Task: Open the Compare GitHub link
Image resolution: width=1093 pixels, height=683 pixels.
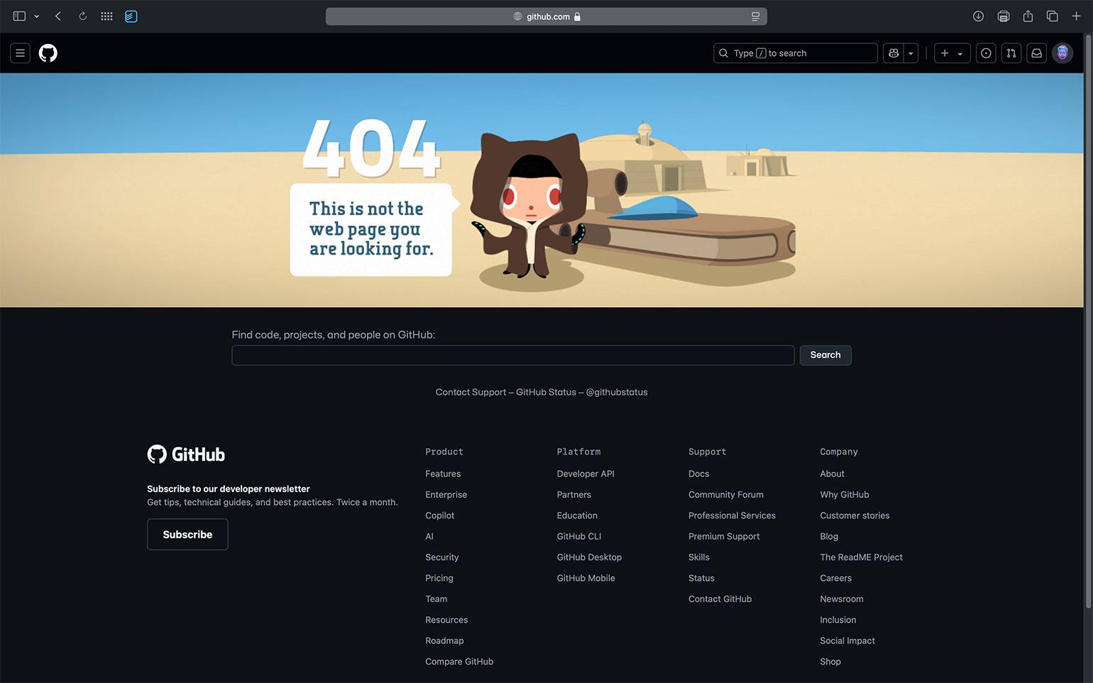Action: [459, 662]
